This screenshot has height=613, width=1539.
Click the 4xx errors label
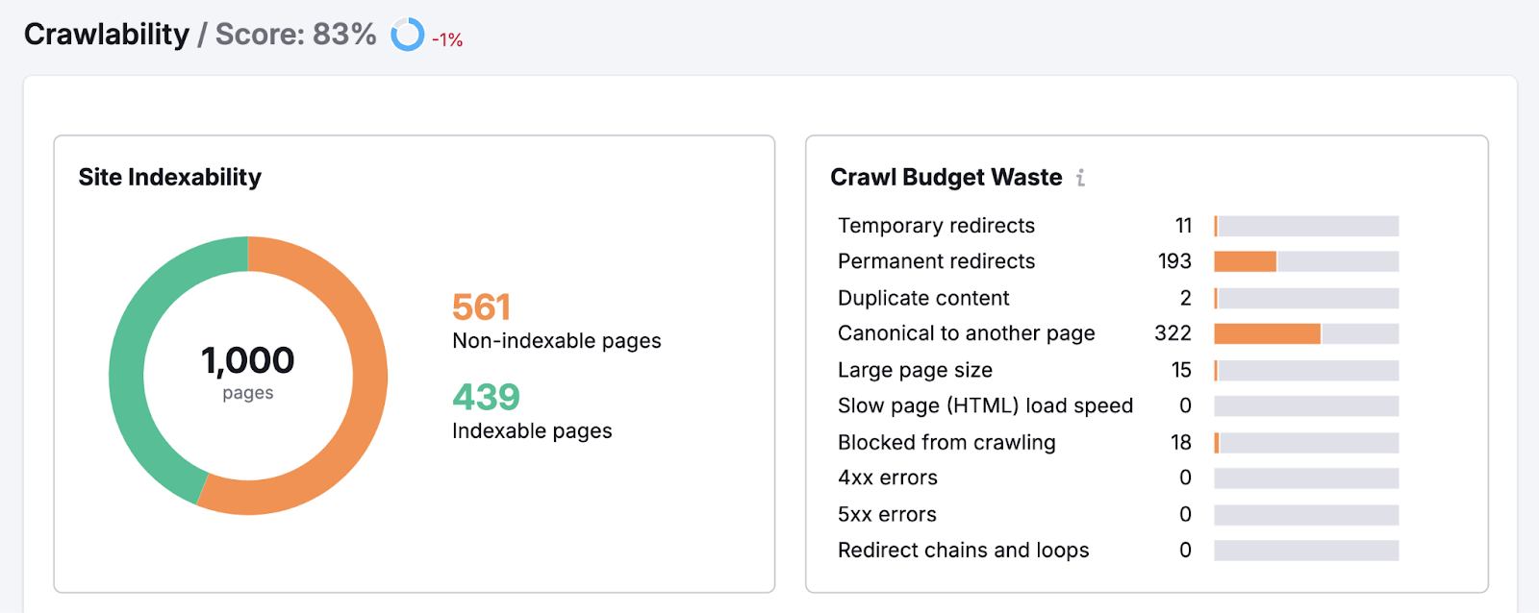click(x=887, y=478)
